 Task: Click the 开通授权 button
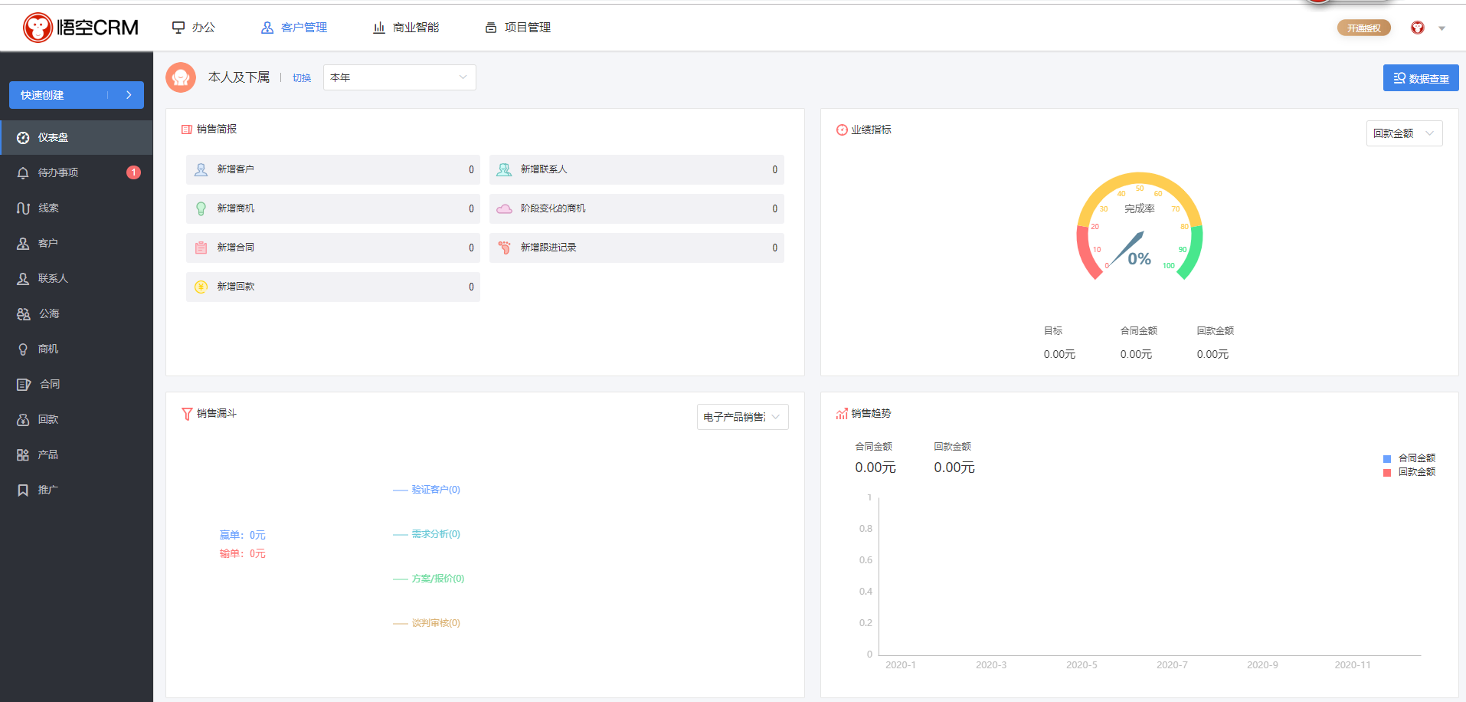pyautogui.click(x=1363, y=28)
